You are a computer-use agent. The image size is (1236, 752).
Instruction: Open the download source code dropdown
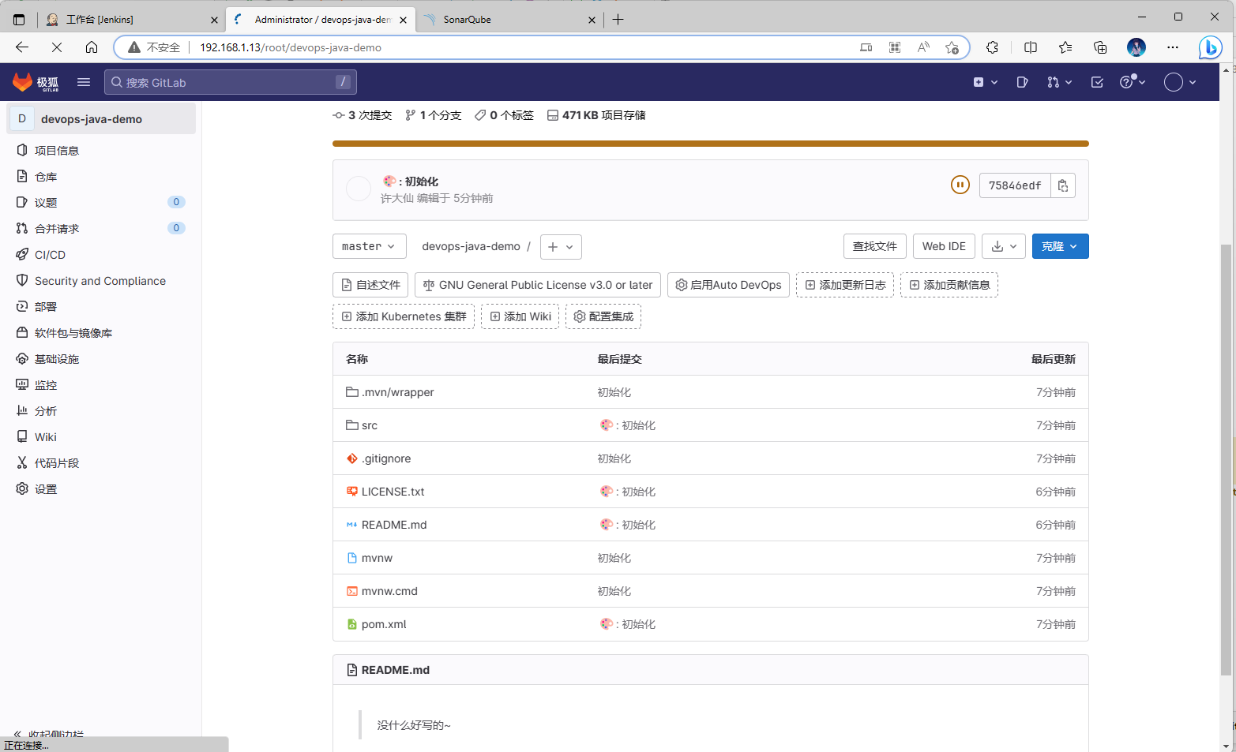(1004, 246)
